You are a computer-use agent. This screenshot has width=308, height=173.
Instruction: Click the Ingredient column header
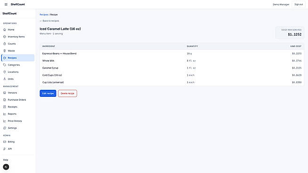[49, 46]
